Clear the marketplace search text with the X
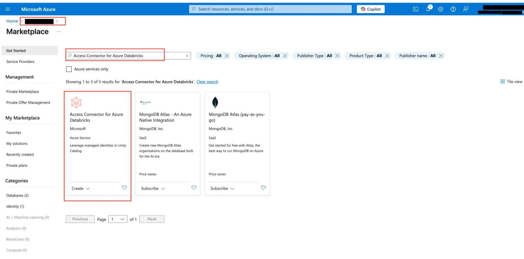The image size is (524, 259). coord(187,56)
